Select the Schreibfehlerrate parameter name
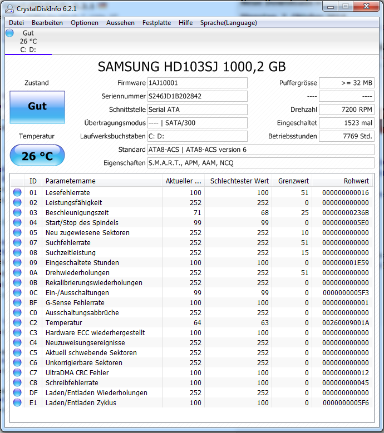Image resolution: width=384 pixels, height=433 pixels. click(72, 383)
